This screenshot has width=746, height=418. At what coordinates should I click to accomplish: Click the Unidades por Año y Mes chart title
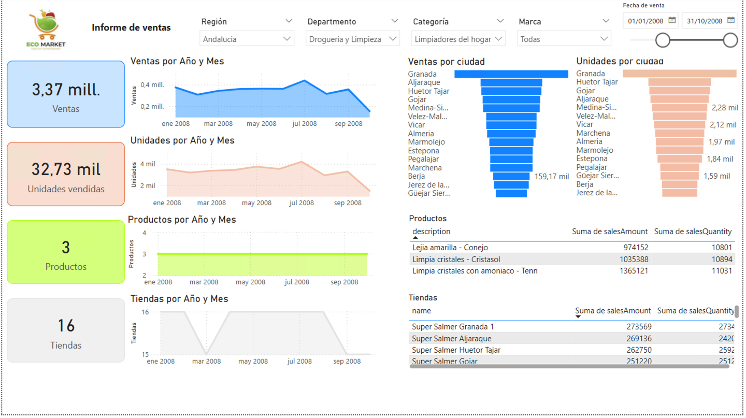coord(182,140)
